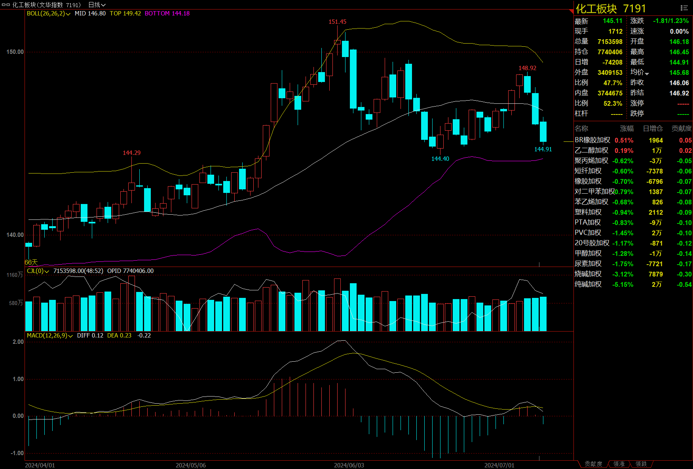Viewport: 693px width, 469px height.
Task: Expand the BOLL(26,26,2) indicator dropdown
Action: pos(49,13)
